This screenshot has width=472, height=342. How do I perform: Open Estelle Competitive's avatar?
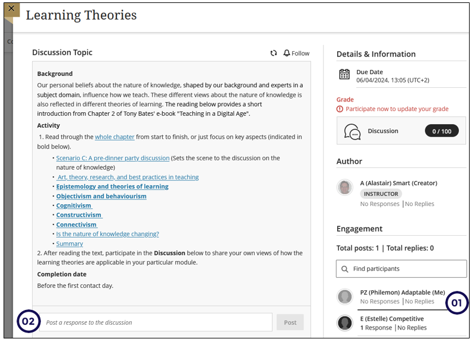[x=345, y=323]
